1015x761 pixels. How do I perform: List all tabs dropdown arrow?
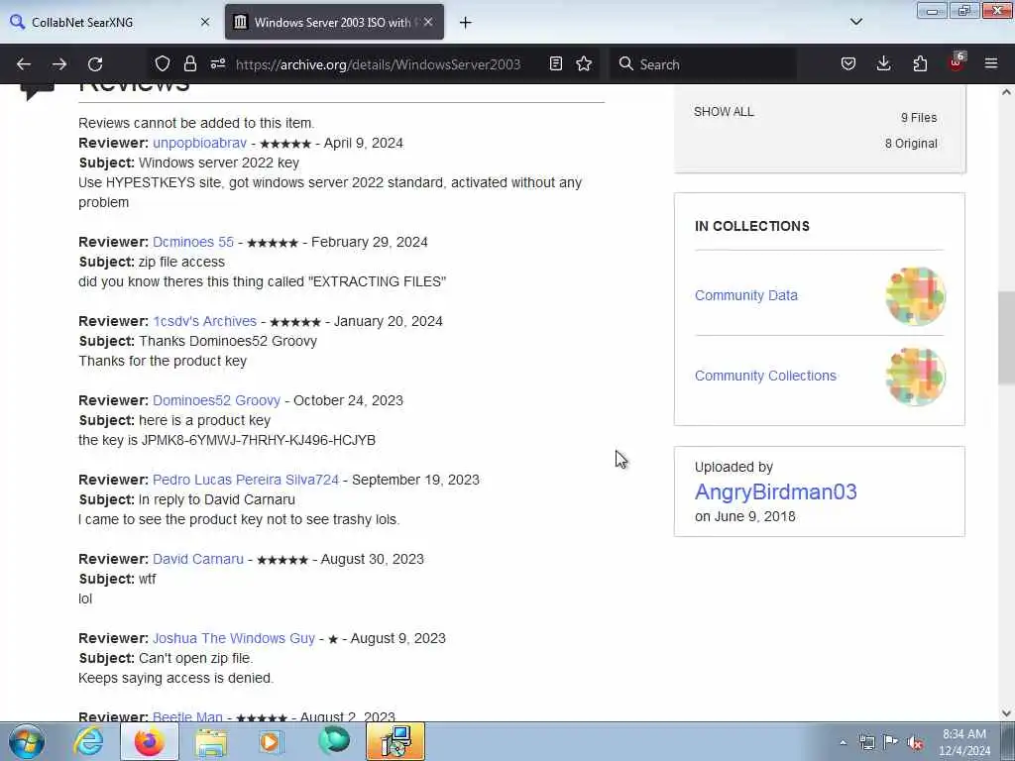coord(855,22)
